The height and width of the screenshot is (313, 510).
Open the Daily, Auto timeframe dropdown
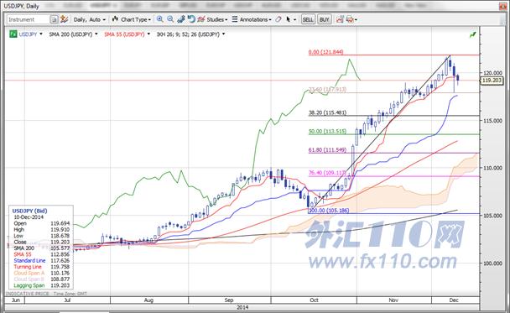click(x=90, y=19)
